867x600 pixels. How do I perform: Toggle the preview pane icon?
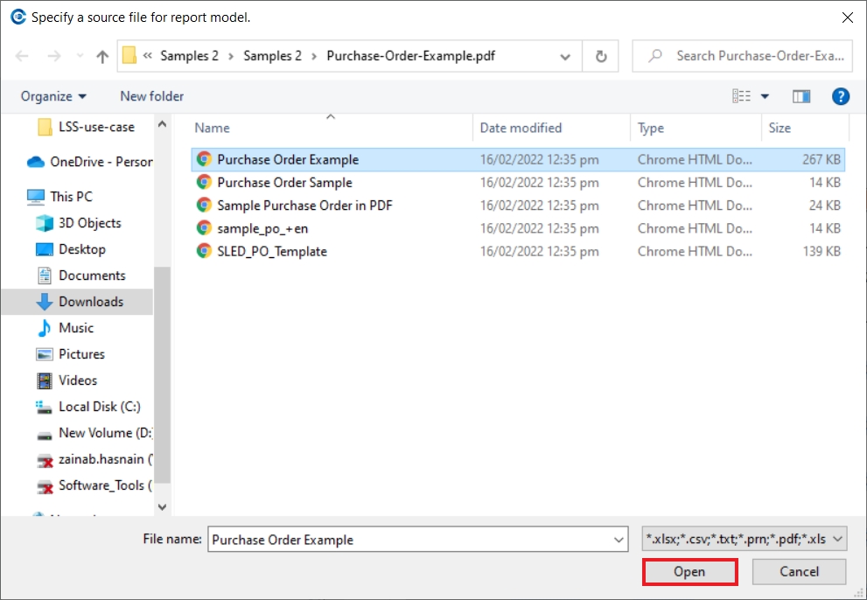(801, 96)
